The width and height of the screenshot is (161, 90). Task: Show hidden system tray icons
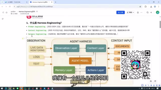click(x=139, y=88)
